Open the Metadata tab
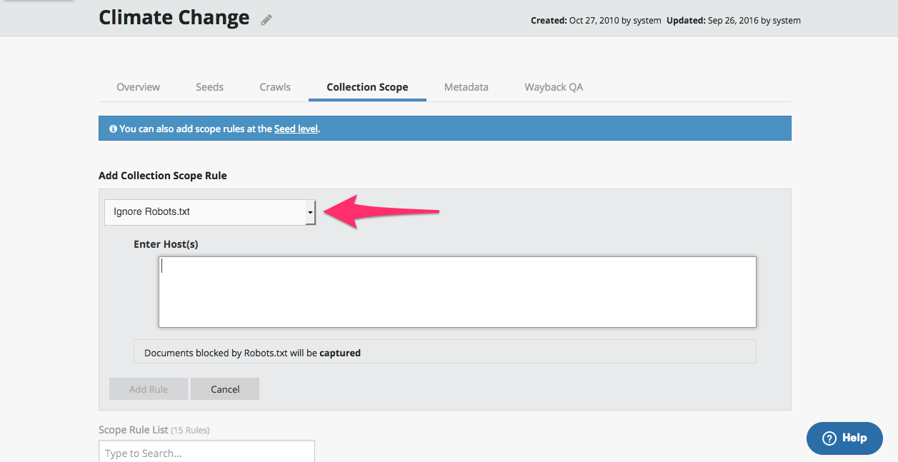This screenshot has width=898, height=462. point(466,87)
